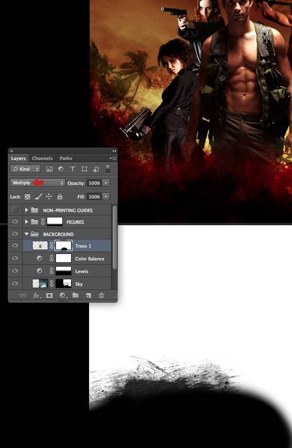The width and height of the screenshot is (292, 448).
Task: Click Color Balance adjustment layer icon
Action: pyautogui.click(x=39, y=258)
